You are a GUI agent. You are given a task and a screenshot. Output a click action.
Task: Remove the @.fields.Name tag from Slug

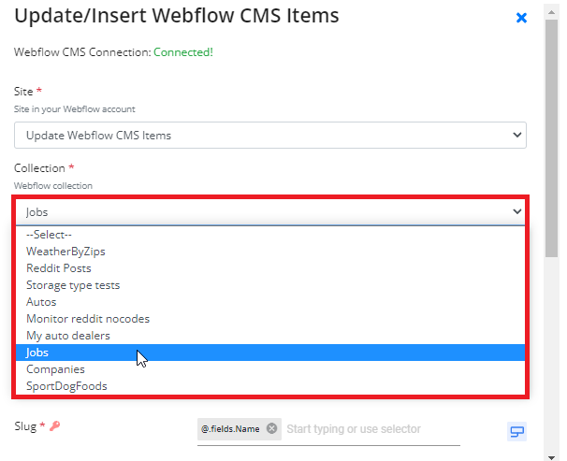point(271,428)
